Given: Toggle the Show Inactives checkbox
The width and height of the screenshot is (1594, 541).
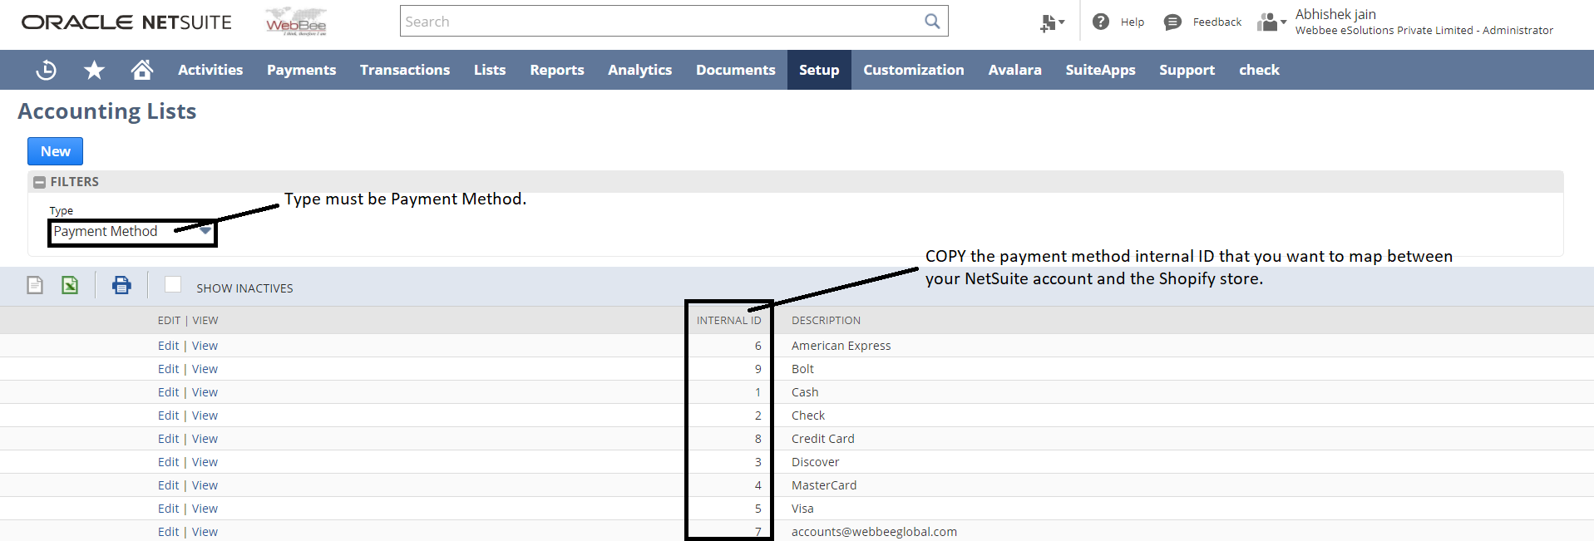Looking at the screenshot, I should tap(173, 284).
